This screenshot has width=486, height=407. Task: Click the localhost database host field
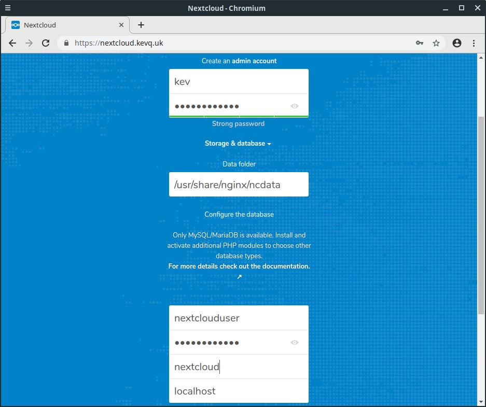(x=238, y=391)
